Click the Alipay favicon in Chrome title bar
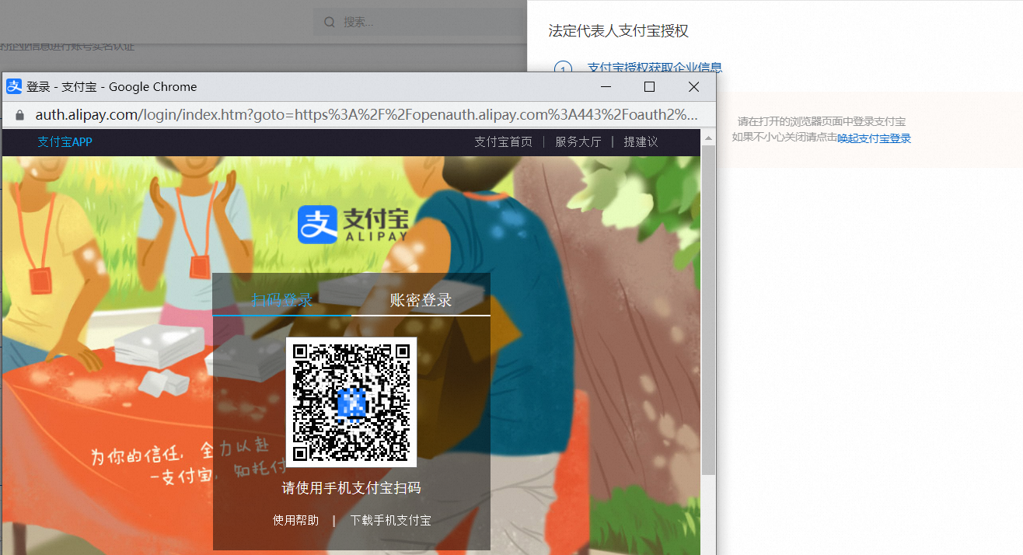 [x=15, y=86]
